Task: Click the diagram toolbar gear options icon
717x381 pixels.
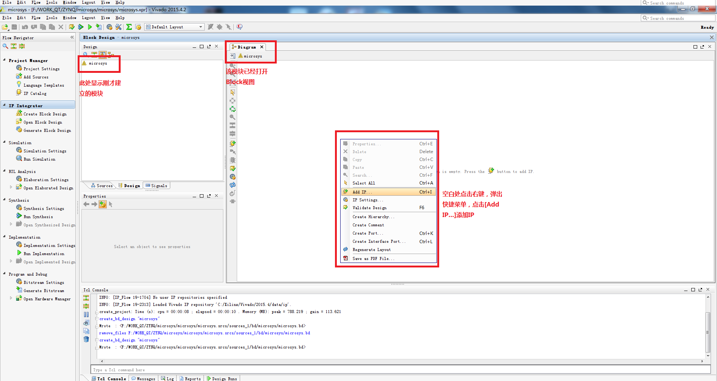Action: point(233,177)
